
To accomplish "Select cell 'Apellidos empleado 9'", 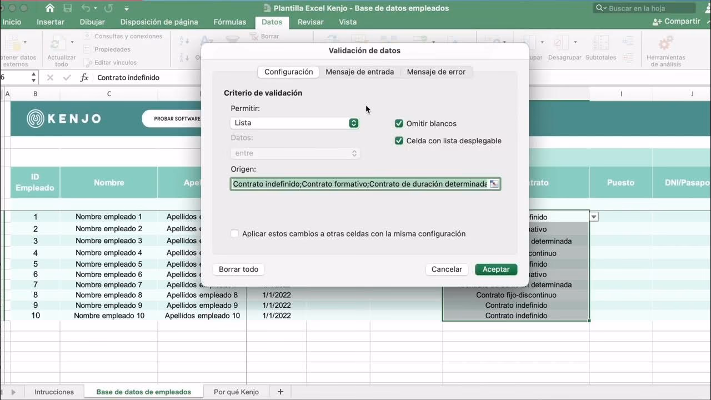I will 202,305.
